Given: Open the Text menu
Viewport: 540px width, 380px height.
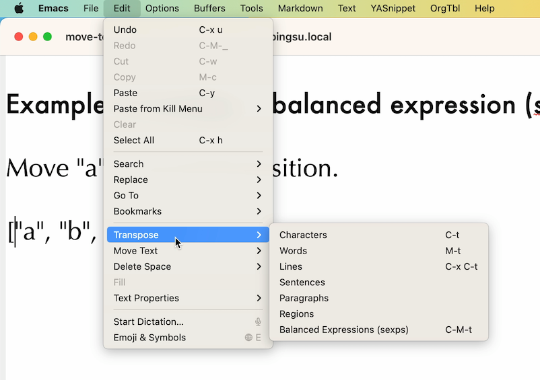Looking at the screenshot, I should 347,8.
